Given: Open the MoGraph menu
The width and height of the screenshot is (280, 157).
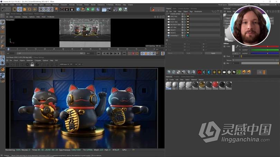Looking at the screenshot, I should click(56, 4).
